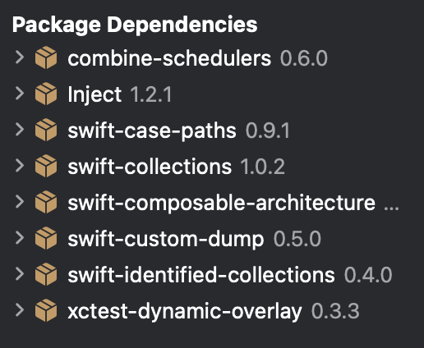The height and width of the screenshot is (348, 424).
Task: Click the combine-schedulers package box icon
Action: pyautogui.click(x=46, y=57)
